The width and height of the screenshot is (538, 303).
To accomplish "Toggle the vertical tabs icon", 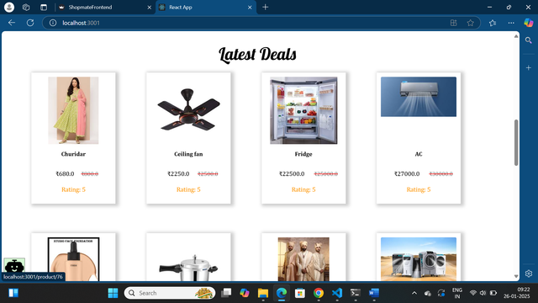I will [x=44, y=8].
